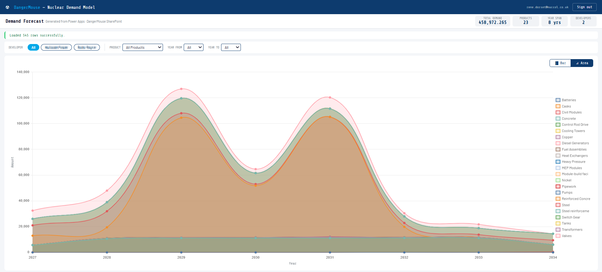Click the 'Generated from Power Apps' subtitle

[84, 21]
